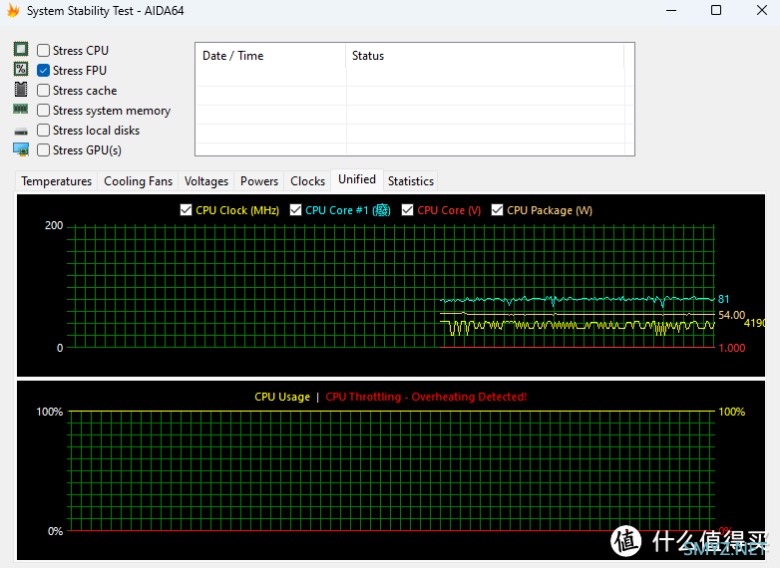Screen dimensions: 780x568
Task: Click the Status column header
Action: [x=485, y=56]
